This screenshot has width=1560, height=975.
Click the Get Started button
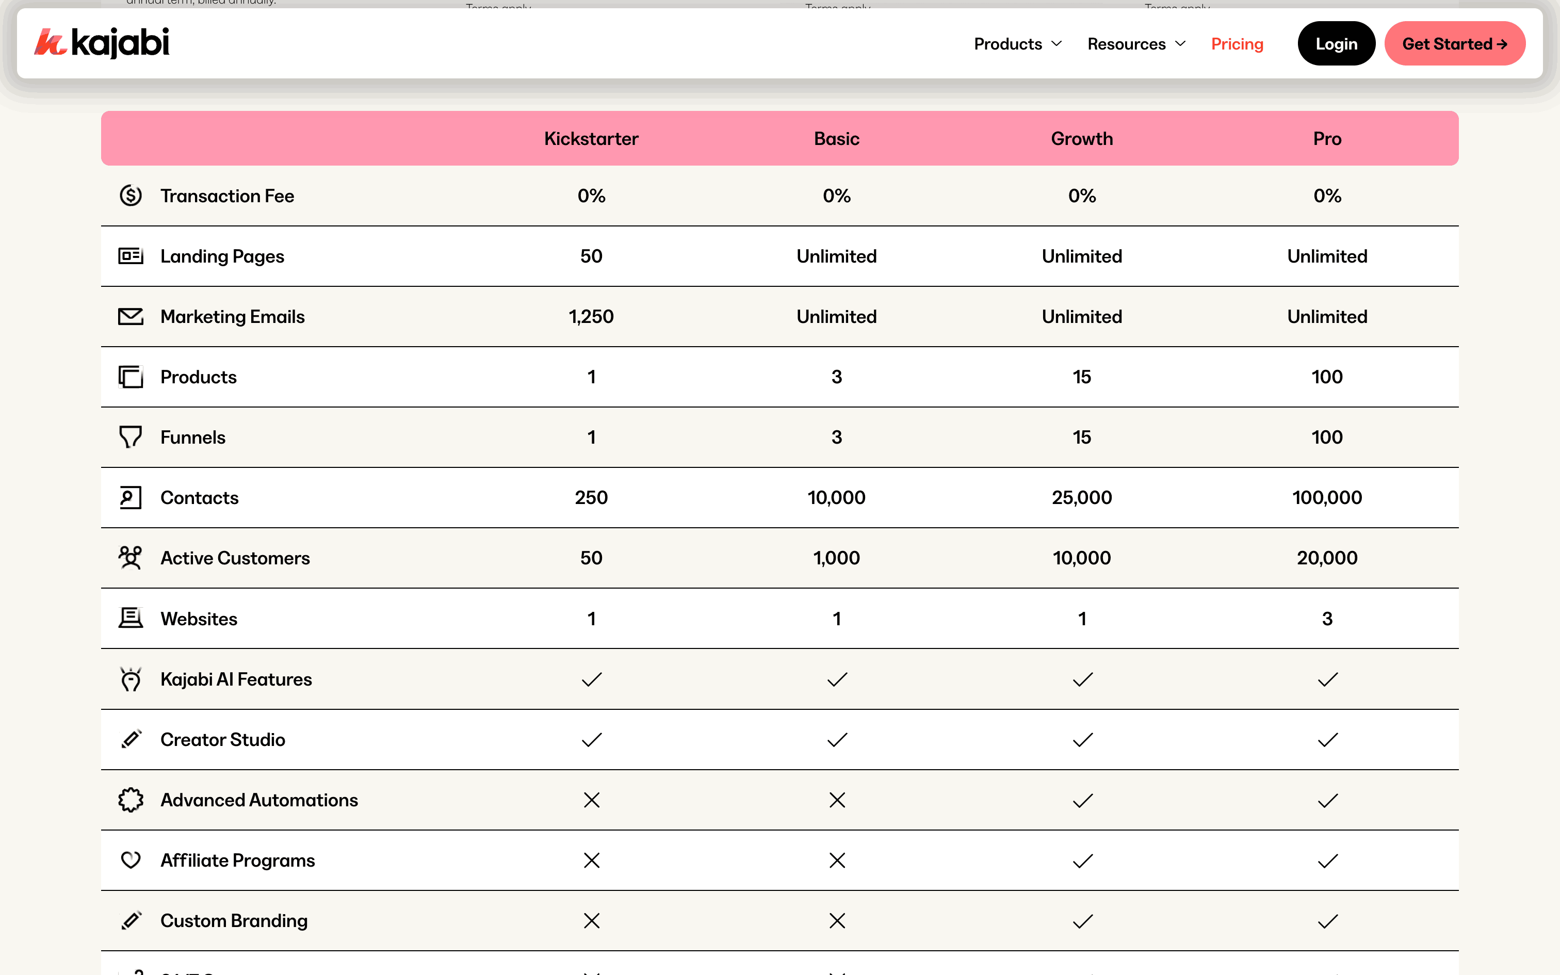coord(1455,43)
